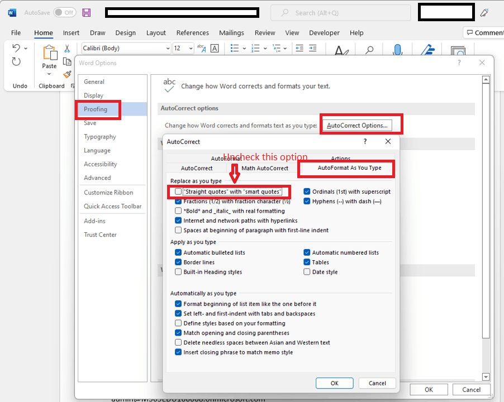504x402 pixels.
Task: Click OK in the AutoCorrect dialog
Action: point(334,383)
